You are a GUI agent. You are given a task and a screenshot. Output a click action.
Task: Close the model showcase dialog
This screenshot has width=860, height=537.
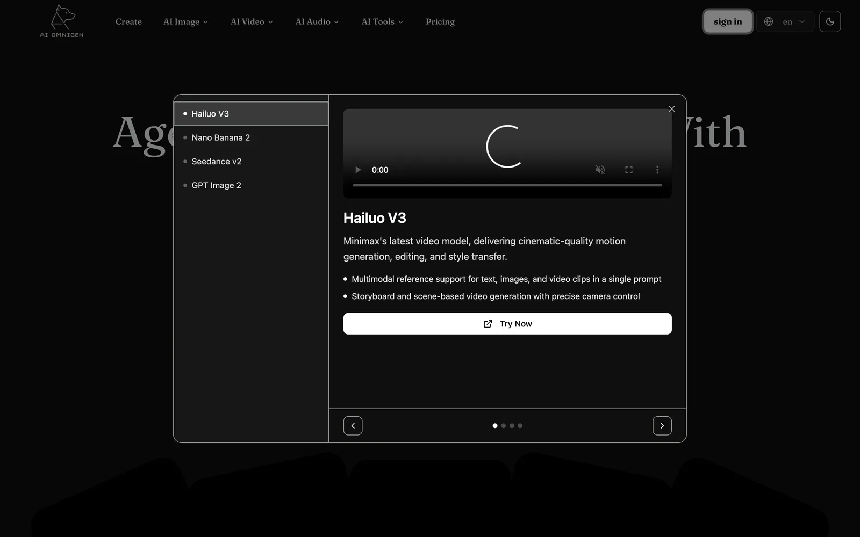[672, 109]
